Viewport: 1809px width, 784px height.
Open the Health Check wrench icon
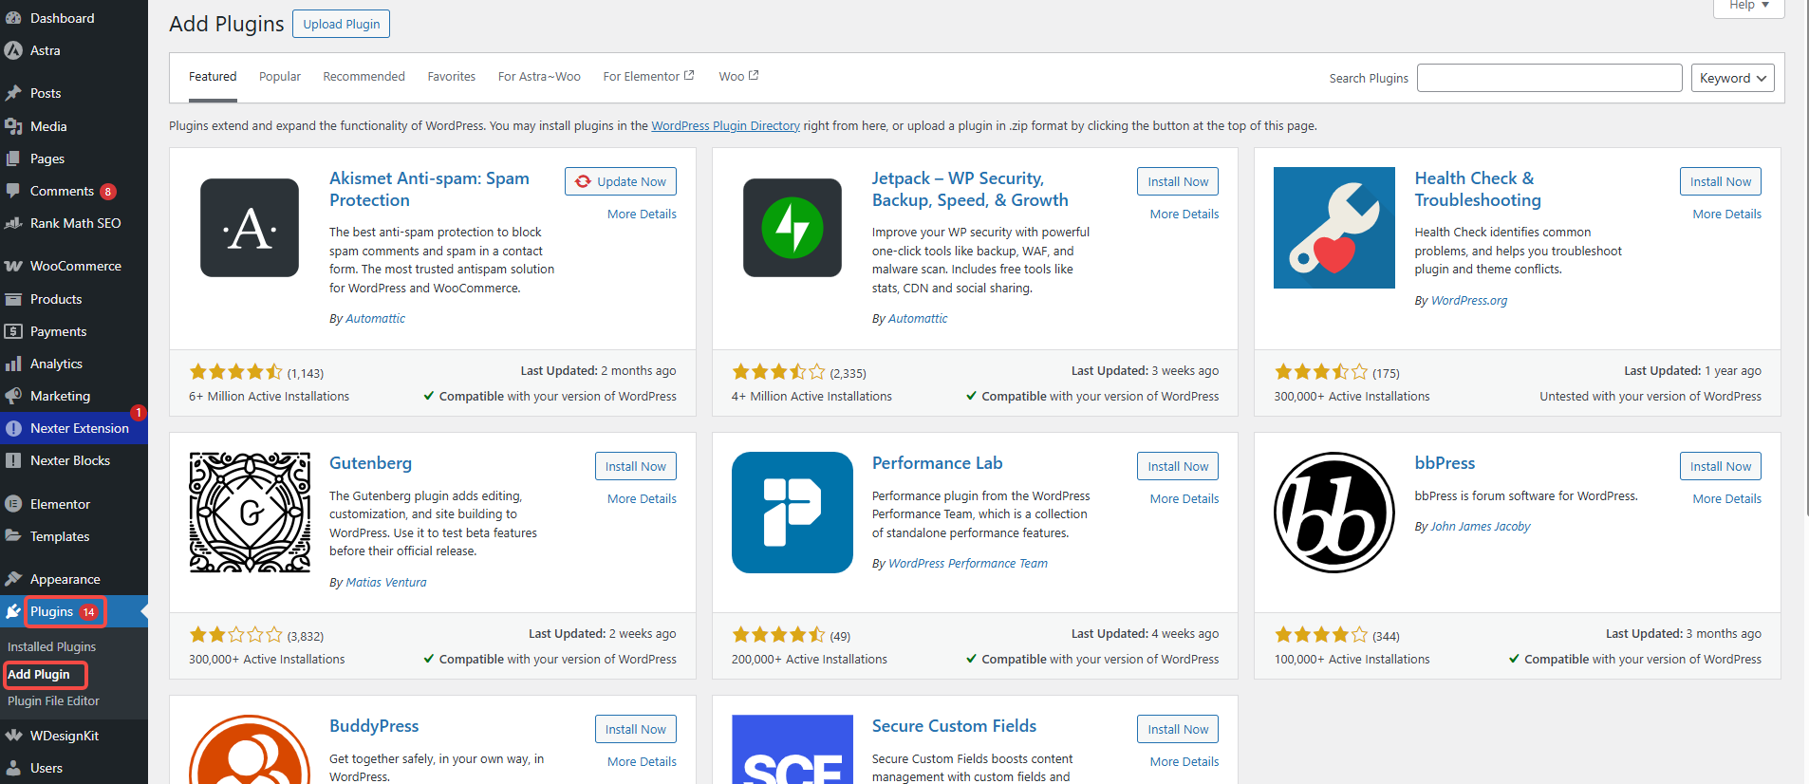[x=1333, y=228]
